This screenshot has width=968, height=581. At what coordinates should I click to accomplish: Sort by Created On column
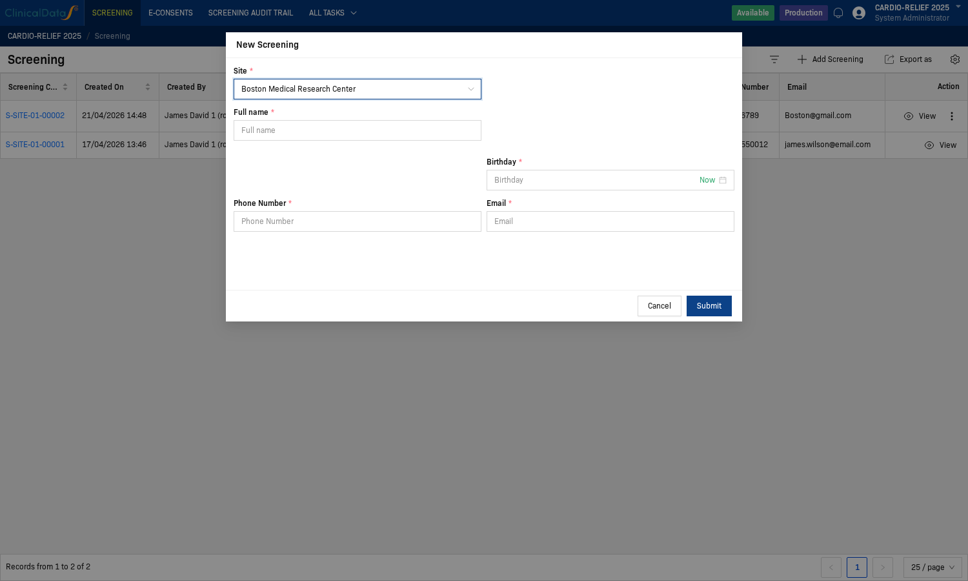(148, 87)
